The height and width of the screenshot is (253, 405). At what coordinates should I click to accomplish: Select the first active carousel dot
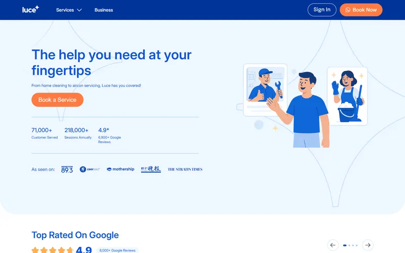point(345,245)
